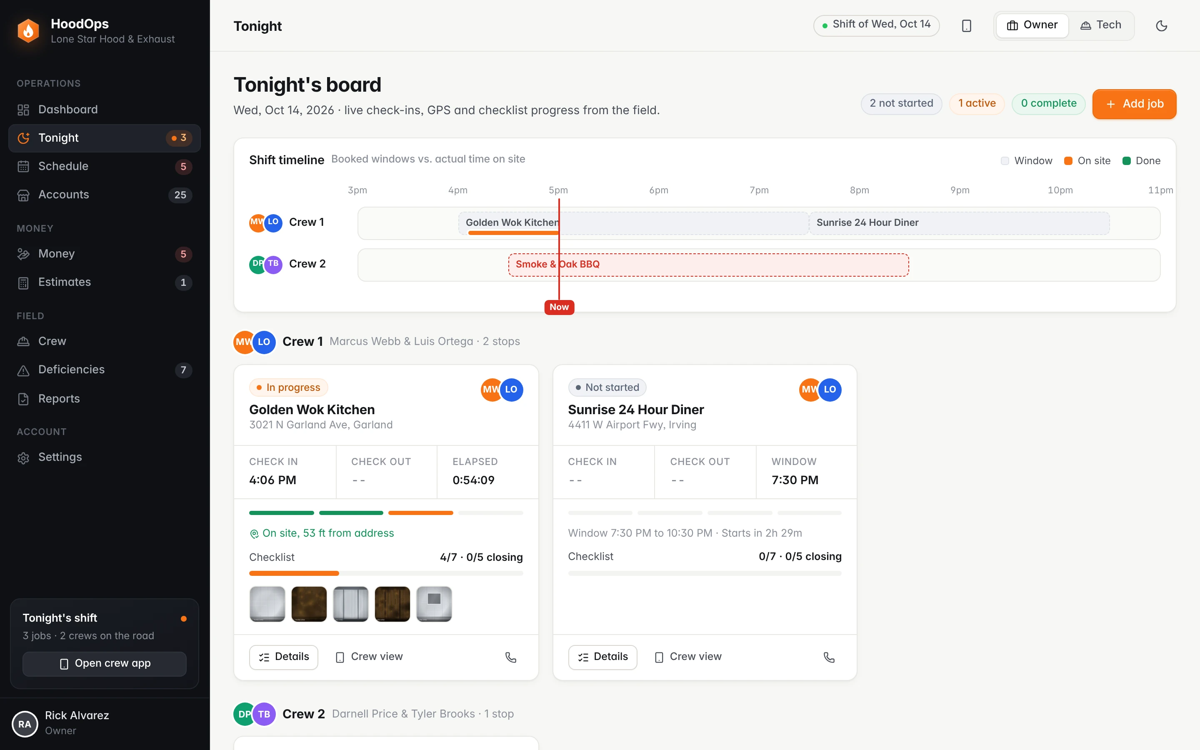Click Open crew app button
1200x750 pixels.
104,664
